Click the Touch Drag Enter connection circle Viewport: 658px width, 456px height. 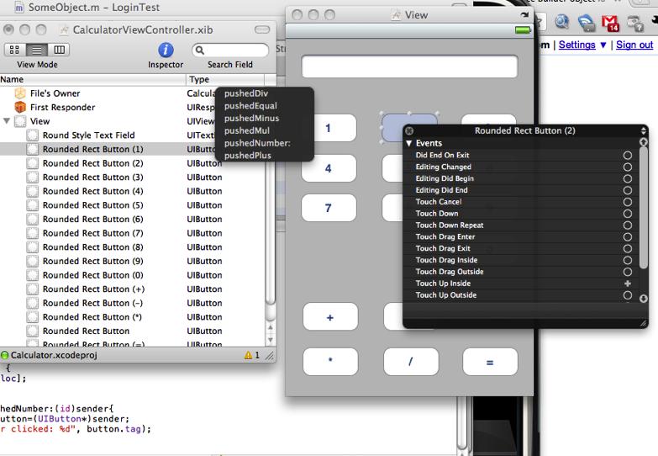pos(628,237)
